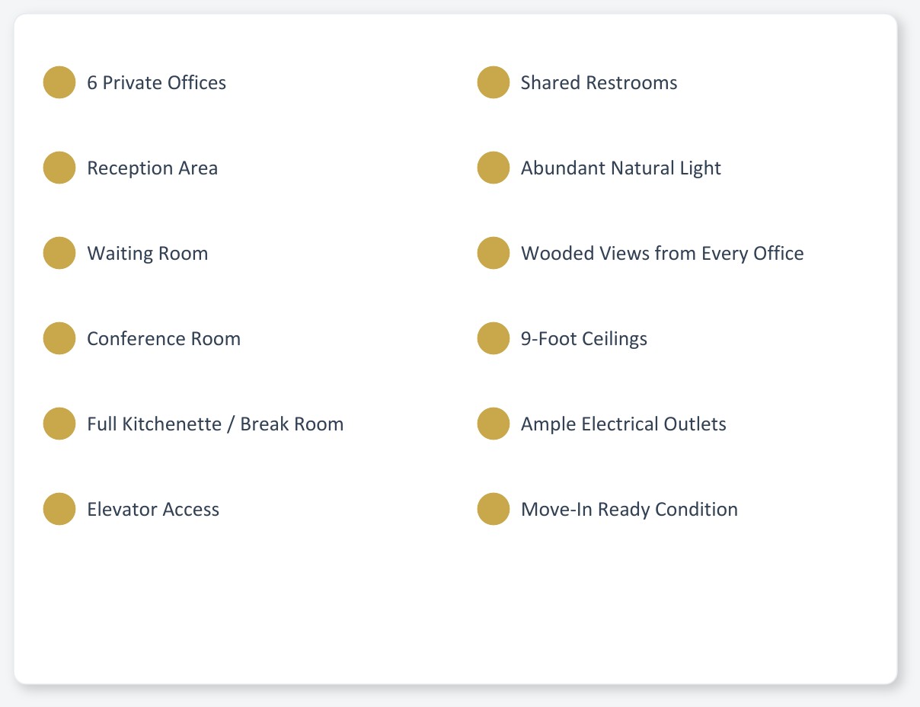This screenshot has width=920, height=707.
Task: Select the gold circle beside Ample Electrical Outlets
Action: coord(494,424)
